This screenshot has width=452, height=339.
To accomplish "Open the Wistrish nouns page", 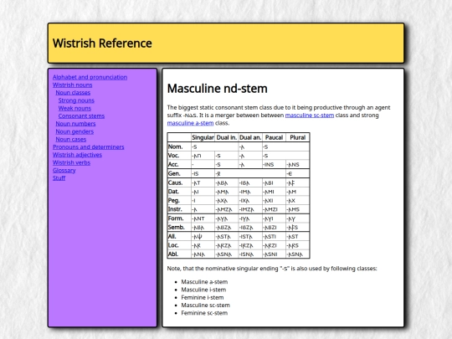I will 72,85.
